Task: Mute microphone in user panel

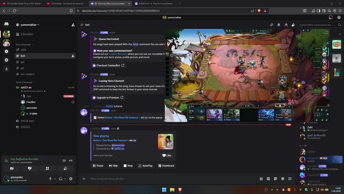Action: [x=50, y=179]
